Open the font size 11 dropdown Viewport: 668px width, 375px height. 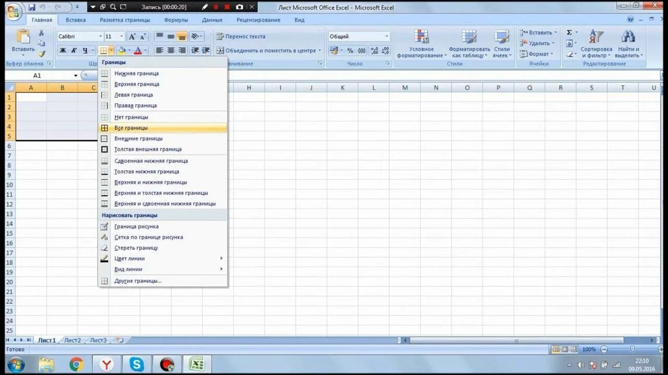(122, 36)
